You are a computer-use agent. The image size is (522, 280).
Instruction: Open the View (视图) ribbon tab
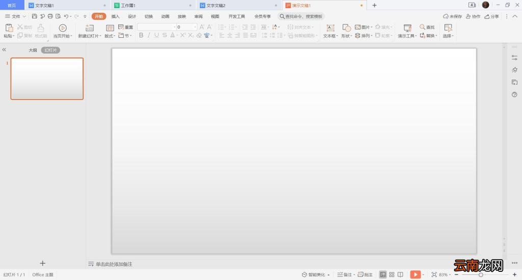(215, 16)
